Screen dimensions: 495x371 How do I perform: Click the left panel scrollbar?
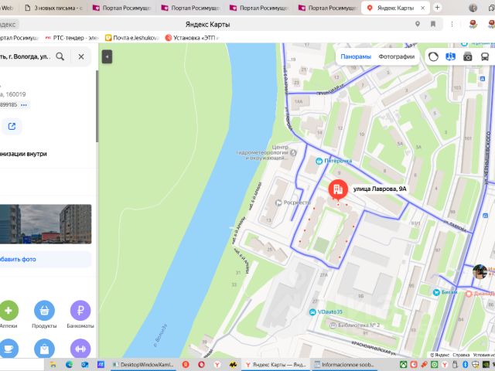(97, 107)
